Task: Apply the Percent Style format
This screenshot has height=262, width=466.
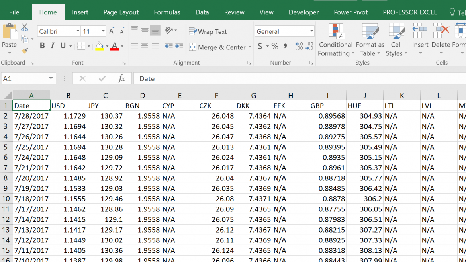Action: 274,46
